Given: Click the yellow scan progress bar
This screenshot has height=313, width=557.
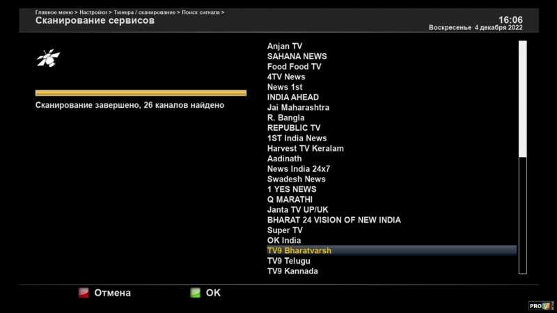Looking at the screenshot, I should coord(141,93).
